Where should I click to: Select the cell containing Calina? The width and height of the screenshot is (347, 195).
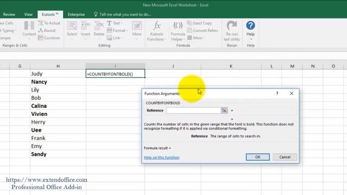click(x=58, y=106)
